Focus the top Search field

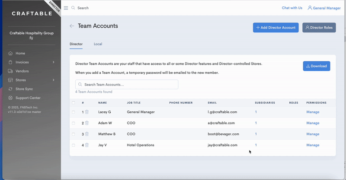83,8
